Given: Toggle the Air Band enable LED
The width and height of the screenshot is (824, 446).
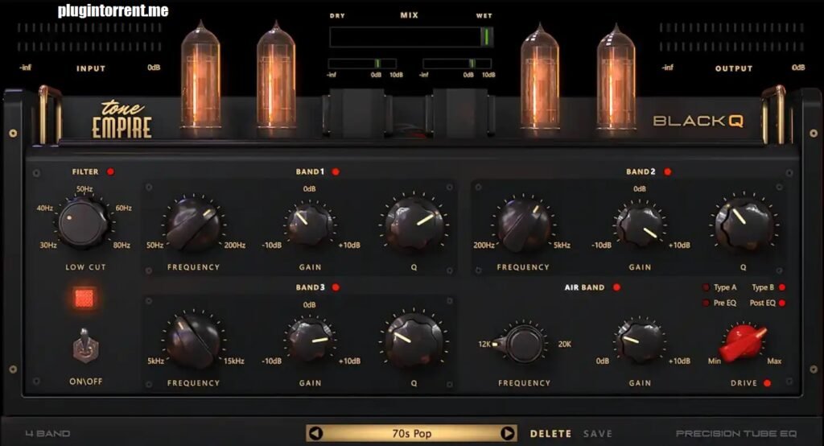Looking at the screenshot, I should 617,287.
